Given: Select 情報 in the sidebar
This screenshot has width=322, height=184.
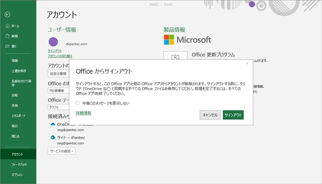Looking at the screenshot, I should [14, 61].
